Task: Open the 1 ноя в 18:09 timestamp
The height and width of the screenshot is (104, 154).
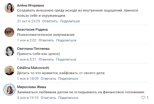Action: tap(28, 79)
